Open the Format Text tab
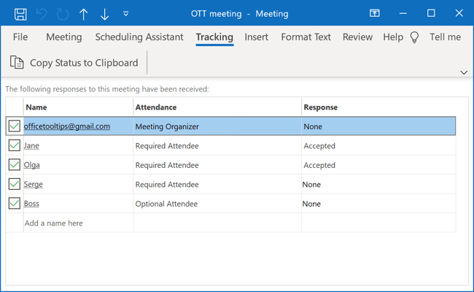The width and height of the screenshot is (474, 292). pyautogui.click(x=306, y=37)
